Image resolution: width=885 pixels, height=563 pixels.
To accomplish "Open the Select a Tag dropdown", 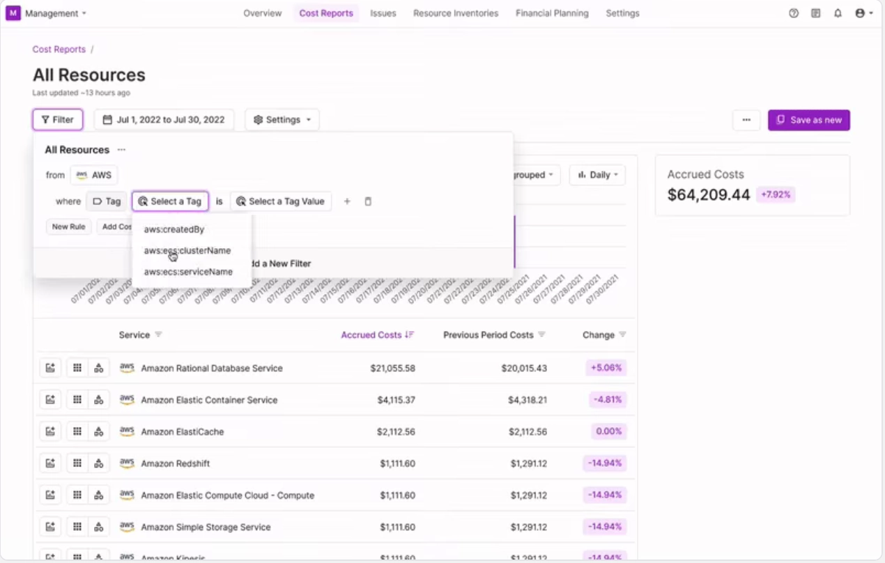I will click(171, 201).
